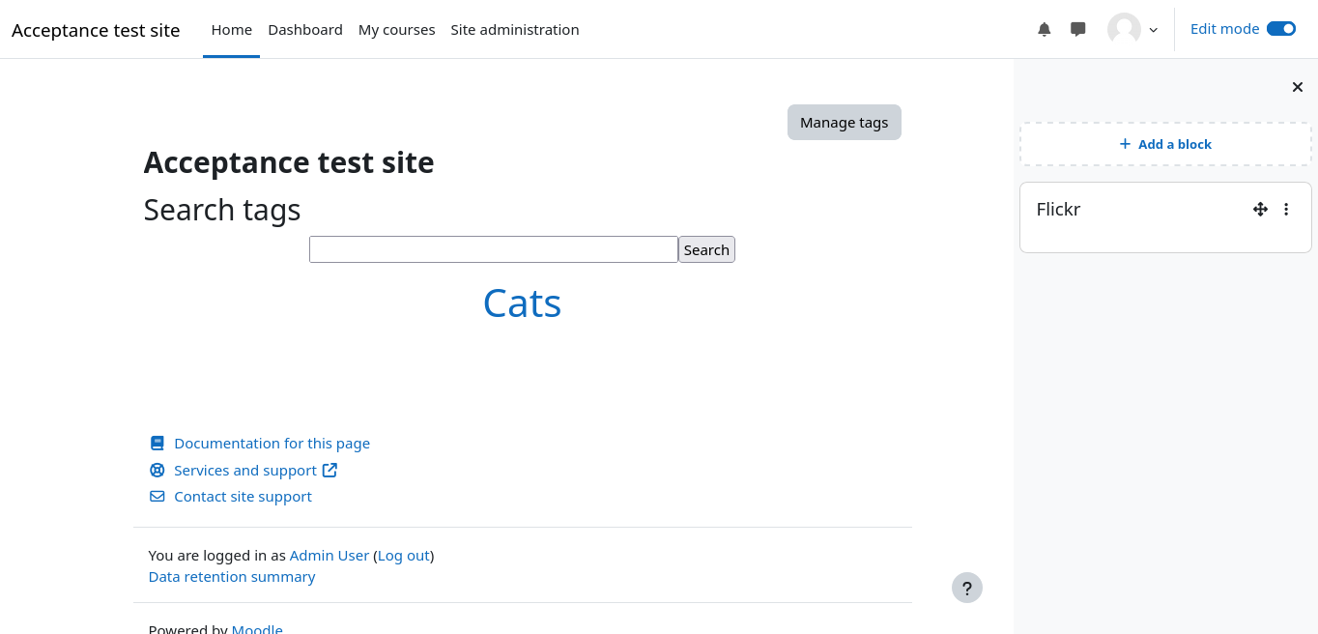This screenshot has width=1318, height=634.
Task: Focus the search tags text field
Action: click(x=493, y=249)
